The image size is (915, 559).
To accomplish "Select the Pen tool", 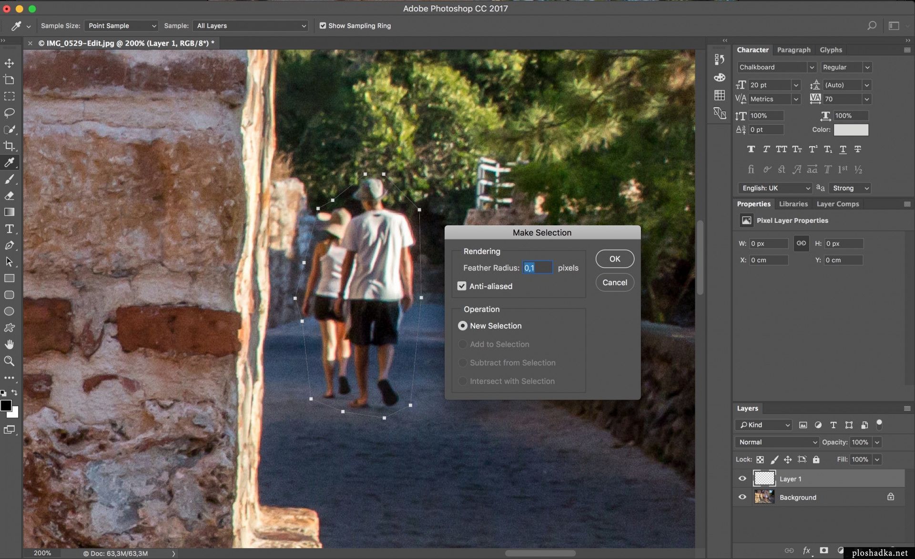I will point(9,245).
